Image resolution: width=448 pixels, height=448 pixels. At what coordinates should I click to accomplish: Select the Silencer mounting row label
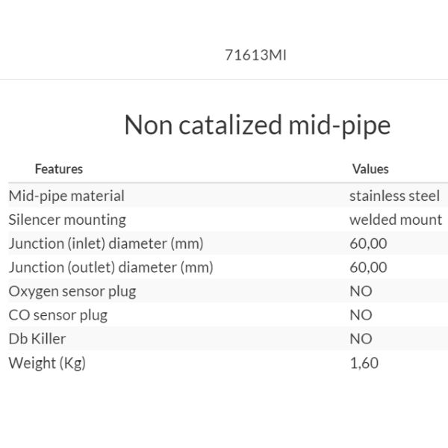coord(67,220)
